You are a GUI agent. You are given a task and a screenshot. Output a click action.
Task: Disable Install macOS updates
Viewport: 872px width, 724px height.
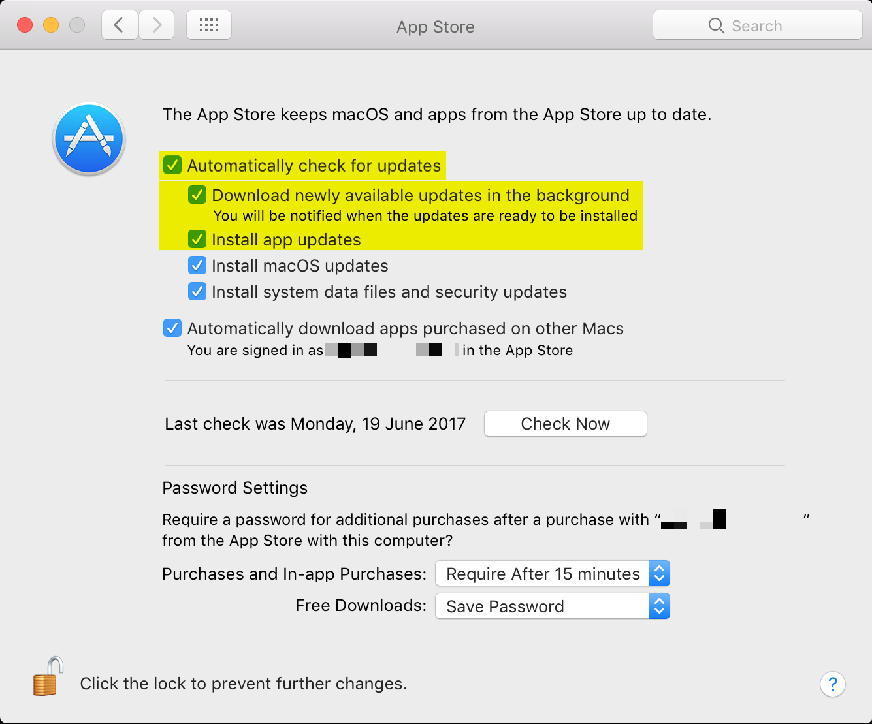(x=197, y=266)
